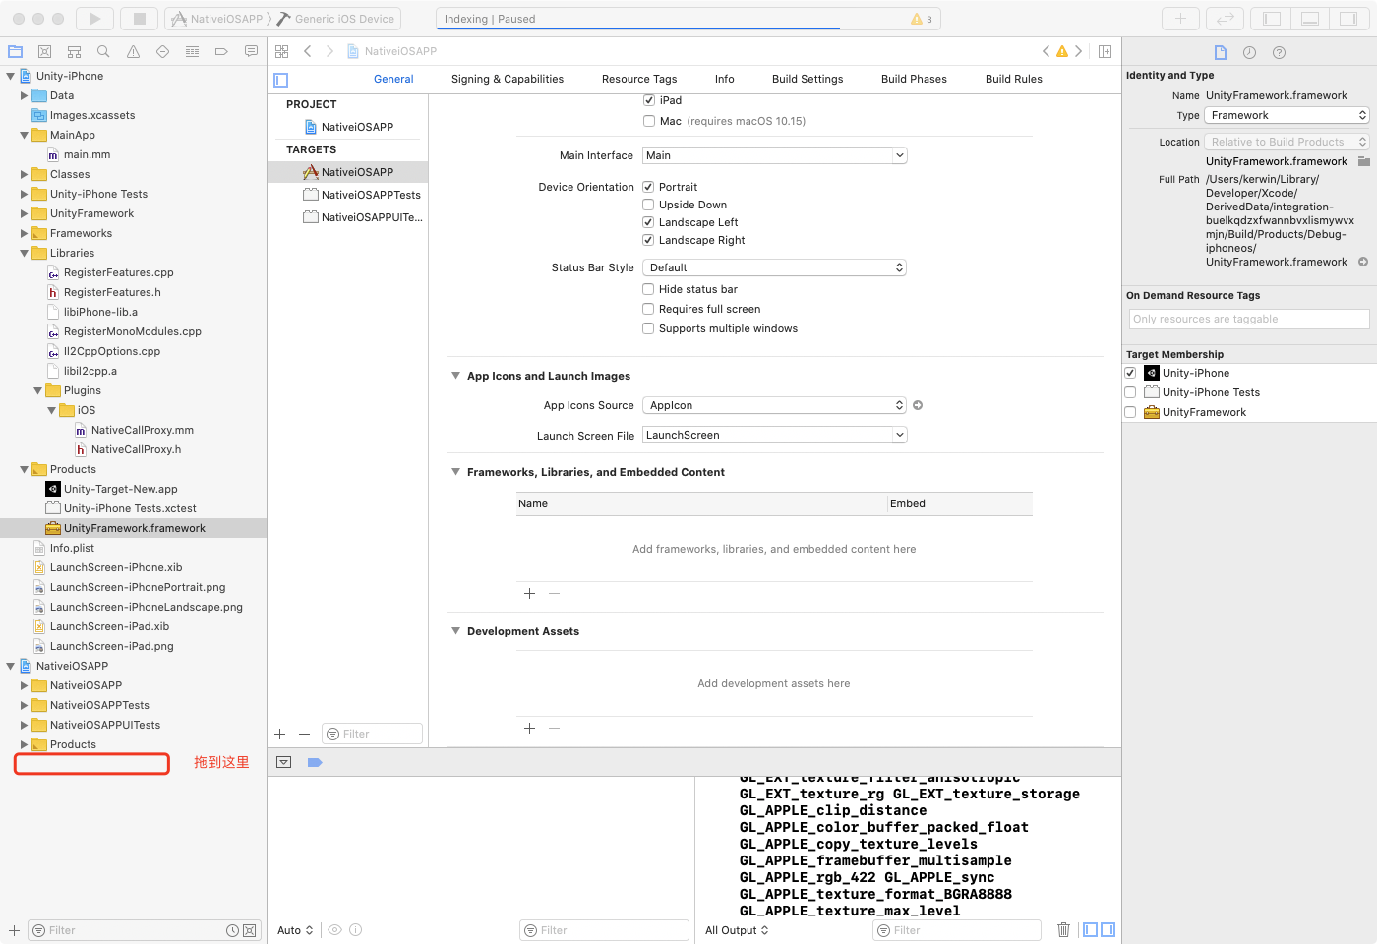Open the related items grid menu
The image size is (1377, 944).
click(x=282, y=51)
